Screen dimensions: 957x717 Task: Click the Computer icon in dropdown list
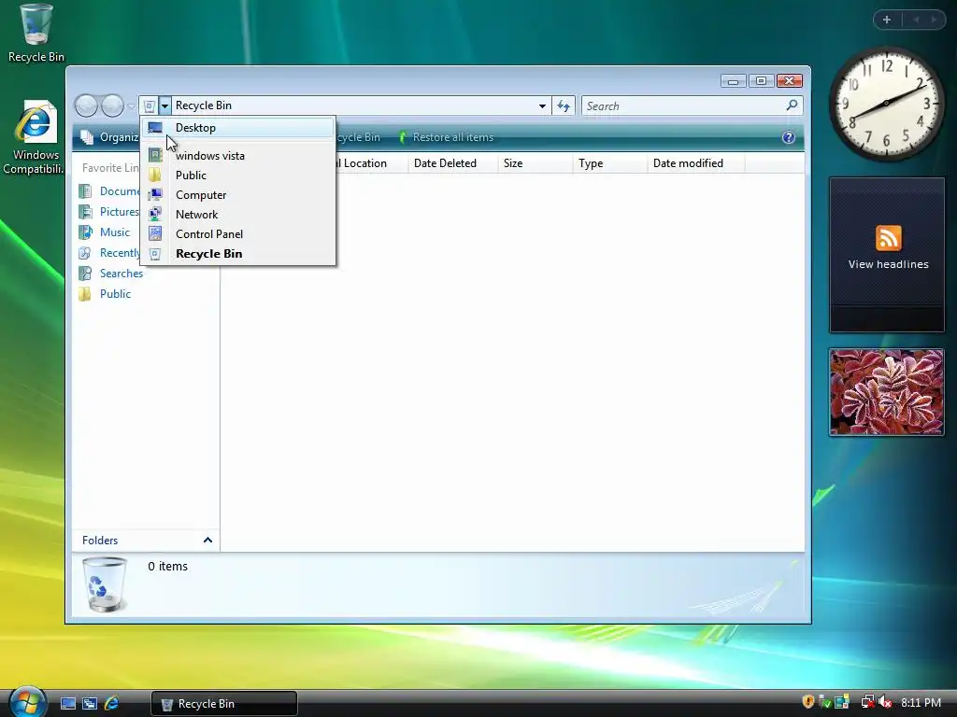pos(155,194)
